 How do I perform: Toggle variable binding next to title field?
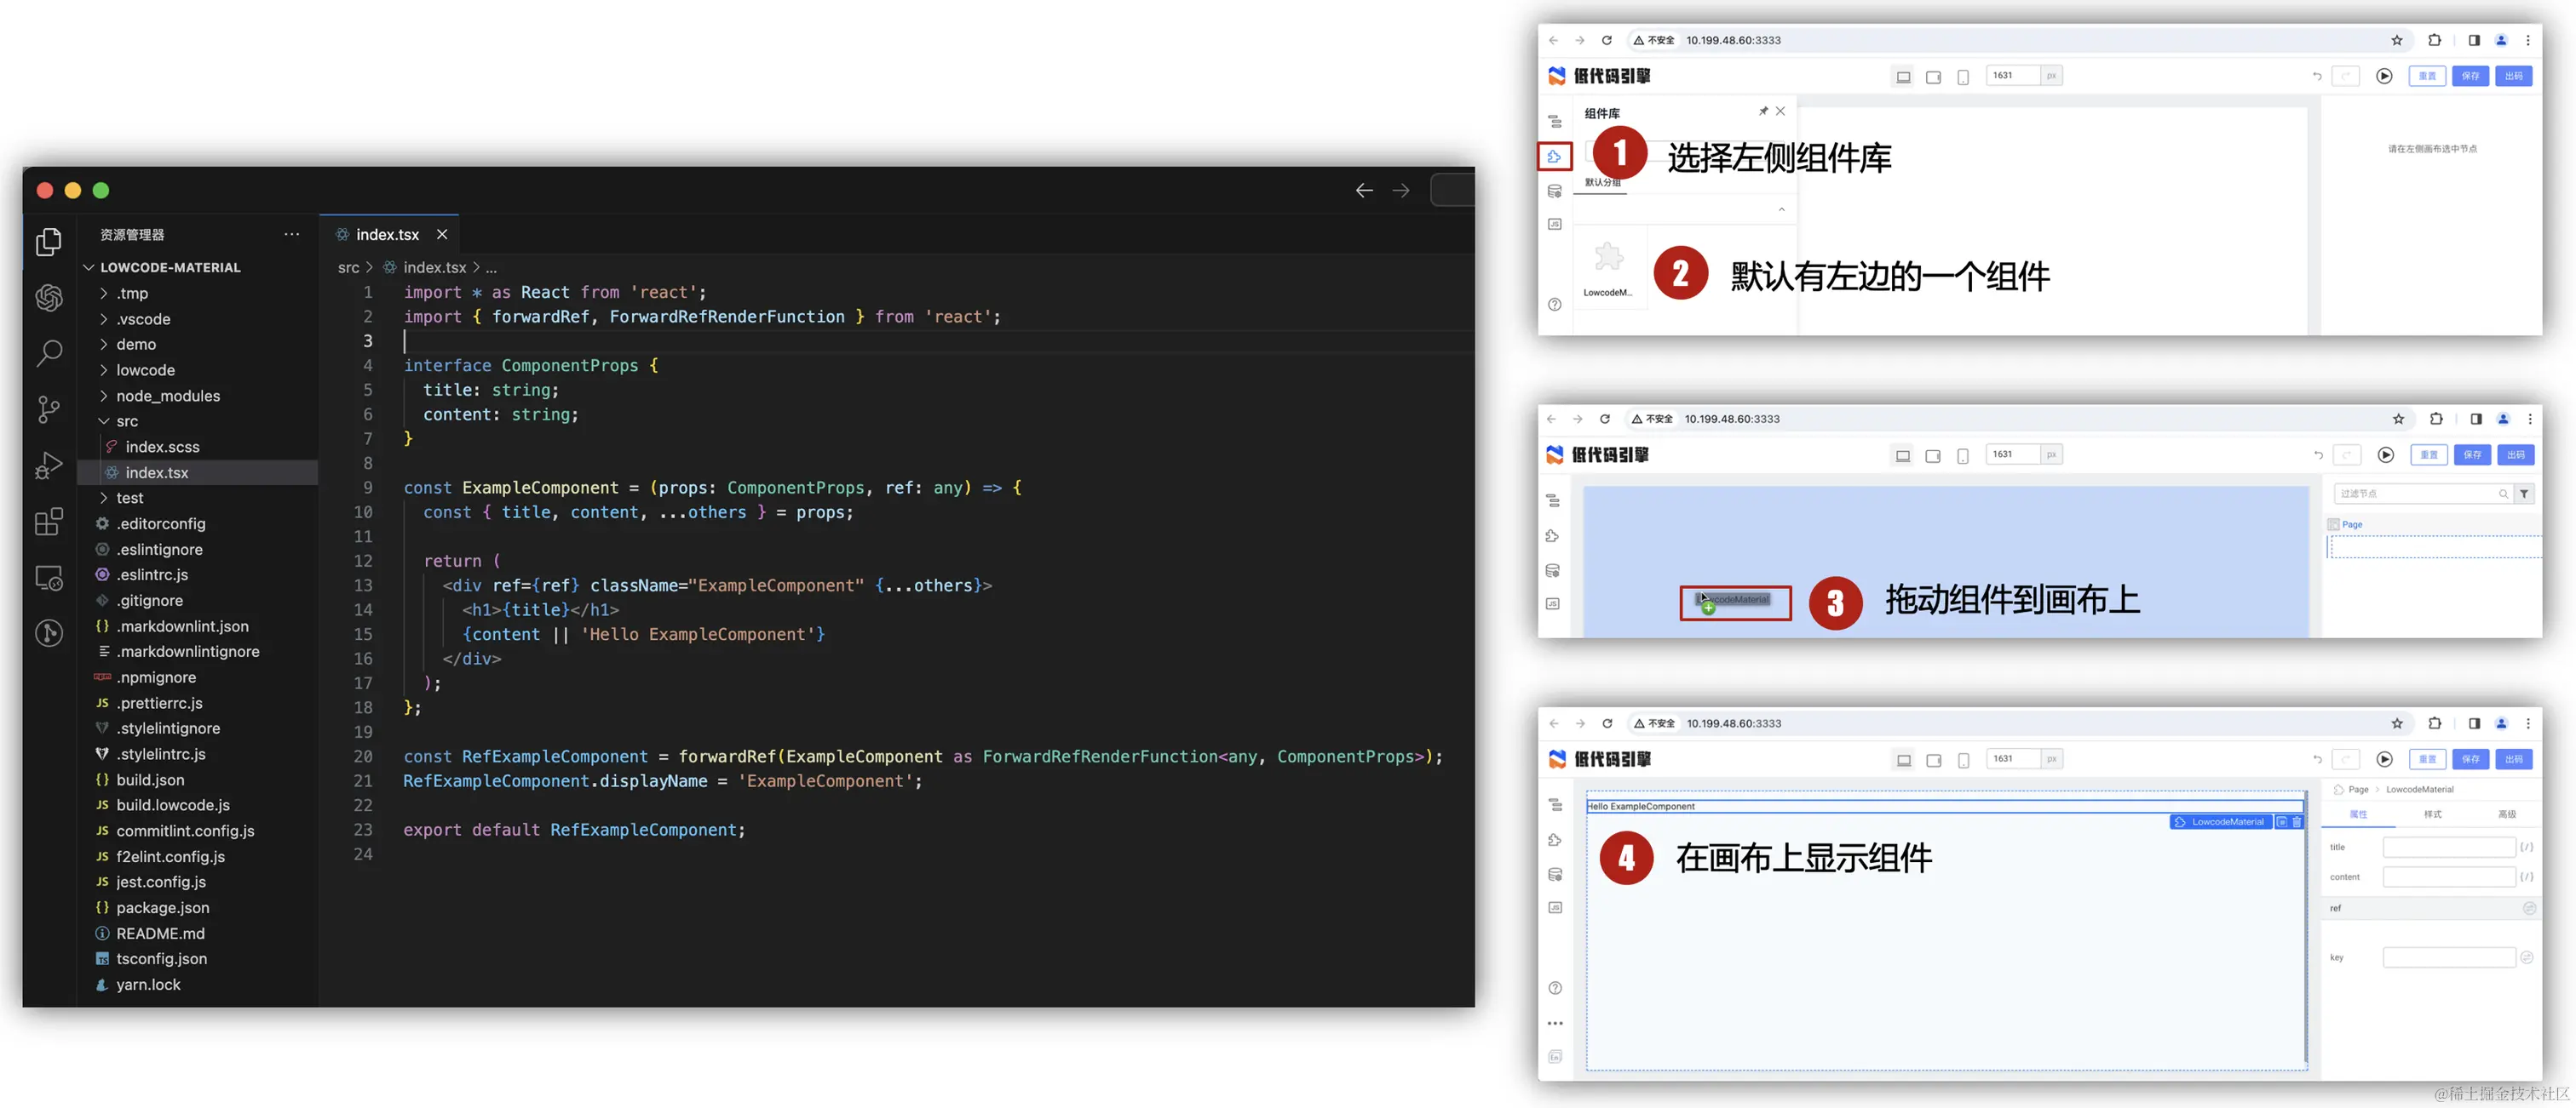pos(2527,848)
